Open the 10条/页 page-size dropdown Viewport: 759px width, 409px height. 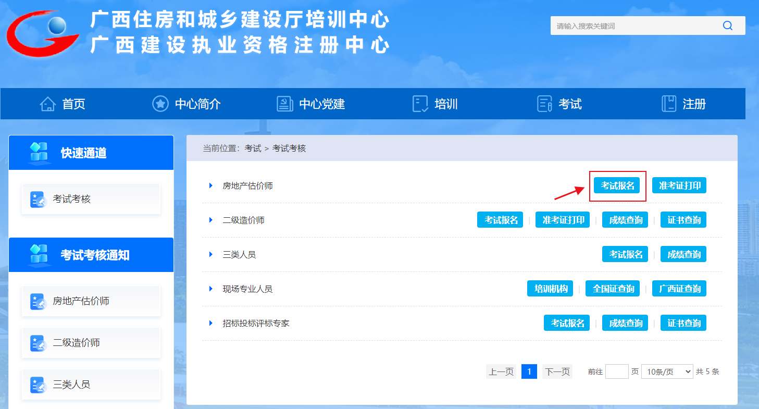click(667, 371)
